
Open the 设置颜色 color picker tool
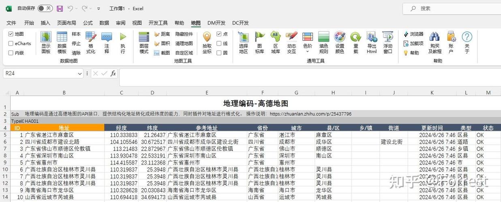[x=340, y=43]
